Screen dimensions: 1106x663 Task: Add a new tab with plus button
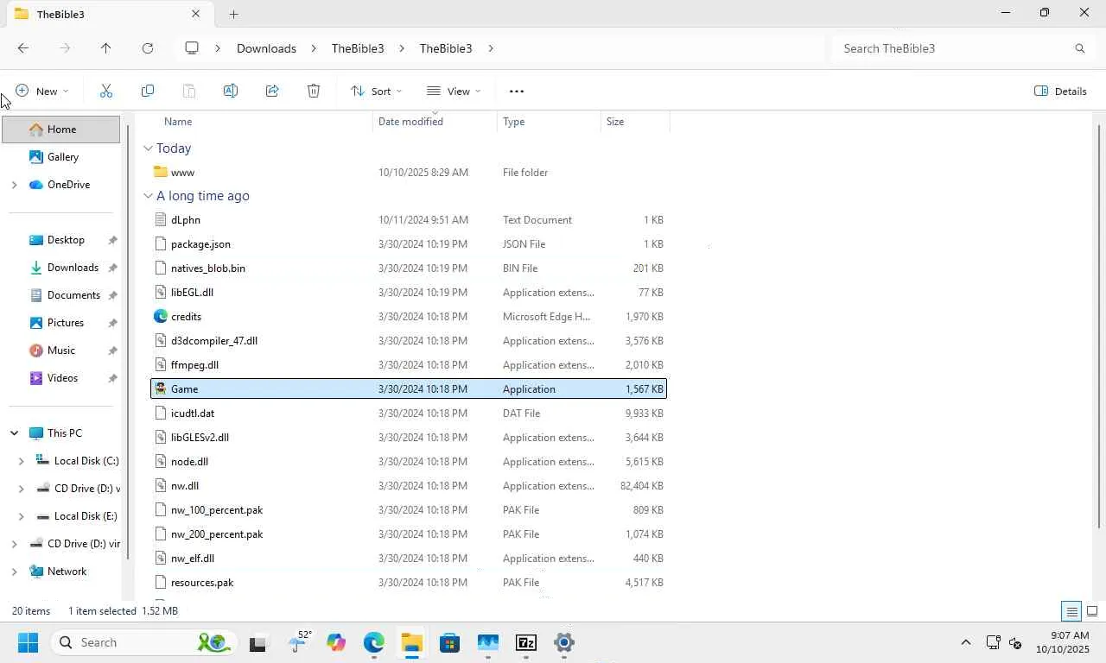point(233,14)
